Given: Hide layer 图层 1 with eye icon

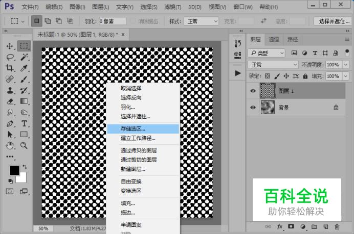Looking at the screenshot, I should click(253, 90).
